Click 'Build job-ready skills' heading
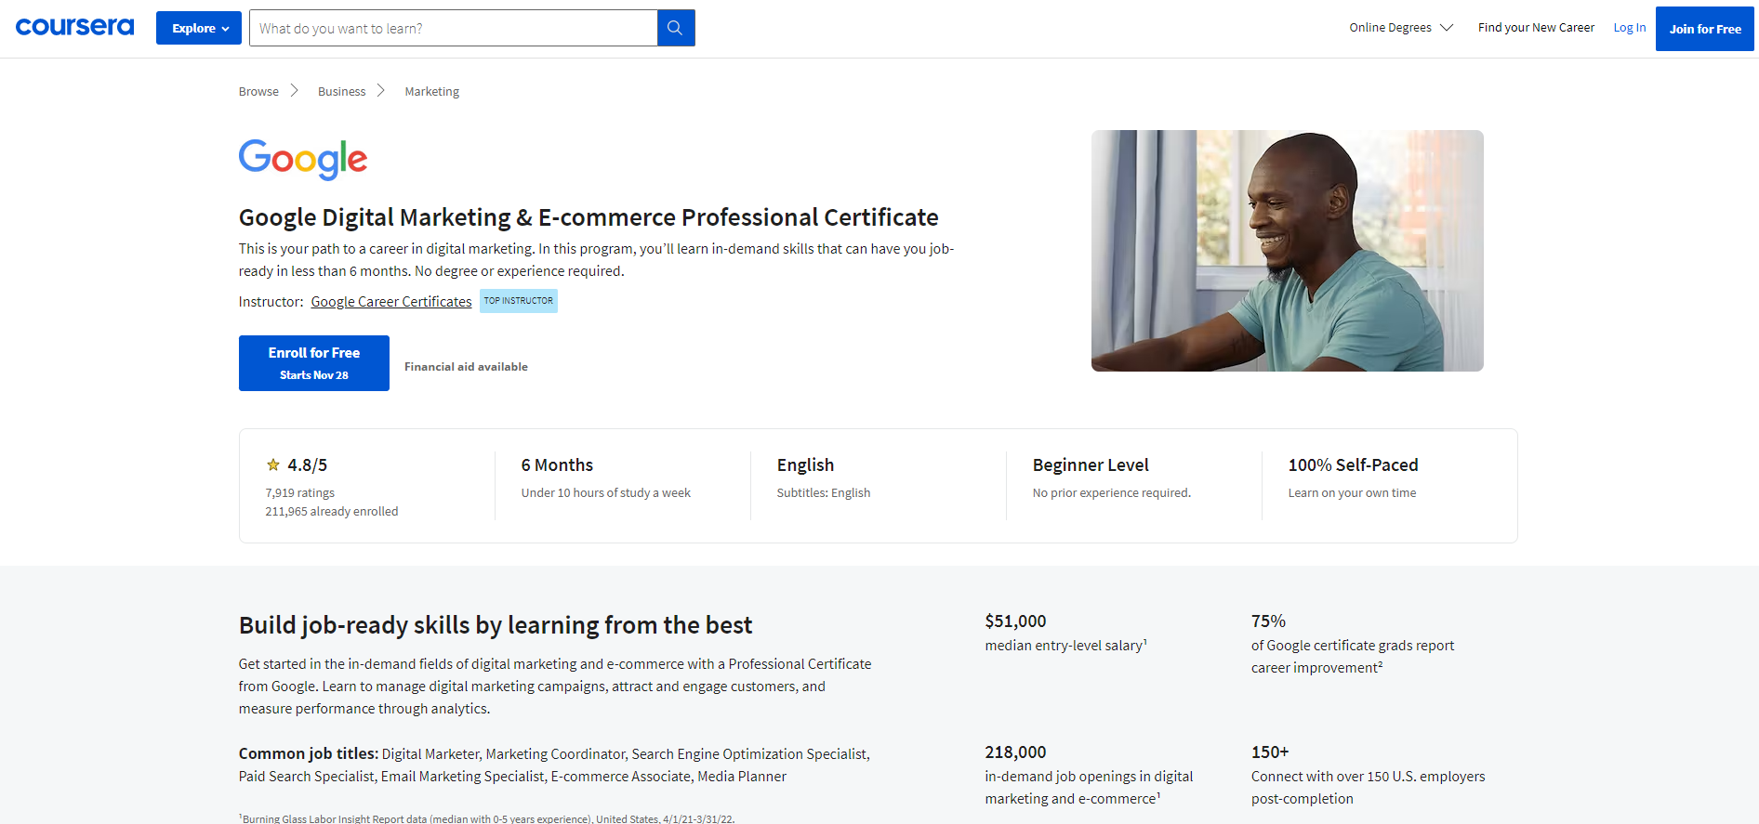 pyautogui.click(x=496, y=625)
